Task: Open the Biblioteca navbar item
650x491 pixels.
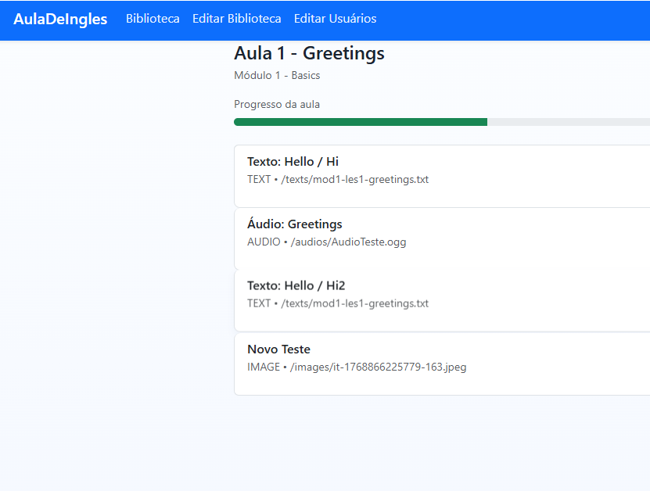Action: (x=153, y=19)
